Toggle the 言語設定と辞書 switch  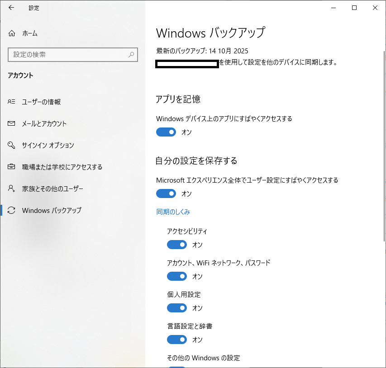[177, 340]
